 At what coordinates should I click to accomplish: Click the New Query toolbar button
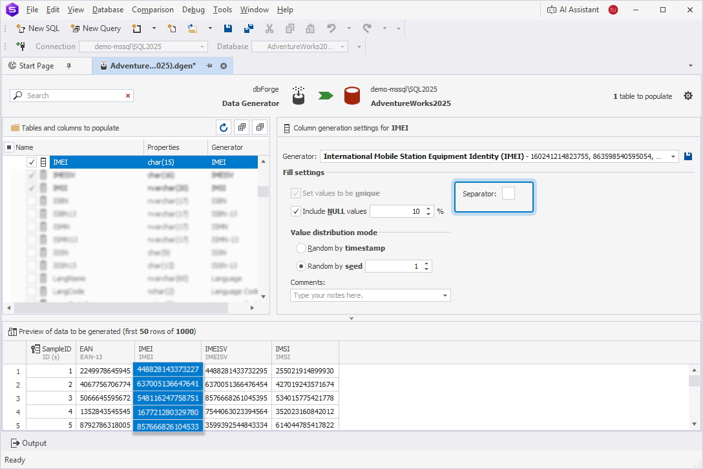[96, 28]
